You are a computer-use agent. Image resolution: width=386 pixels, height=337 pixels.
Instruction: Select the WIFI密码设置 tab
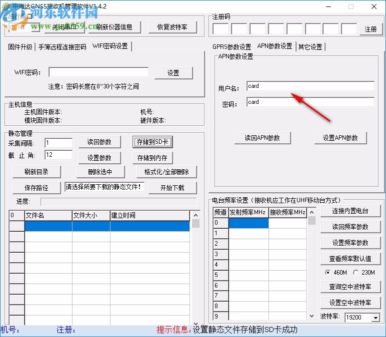coord(110,46)
